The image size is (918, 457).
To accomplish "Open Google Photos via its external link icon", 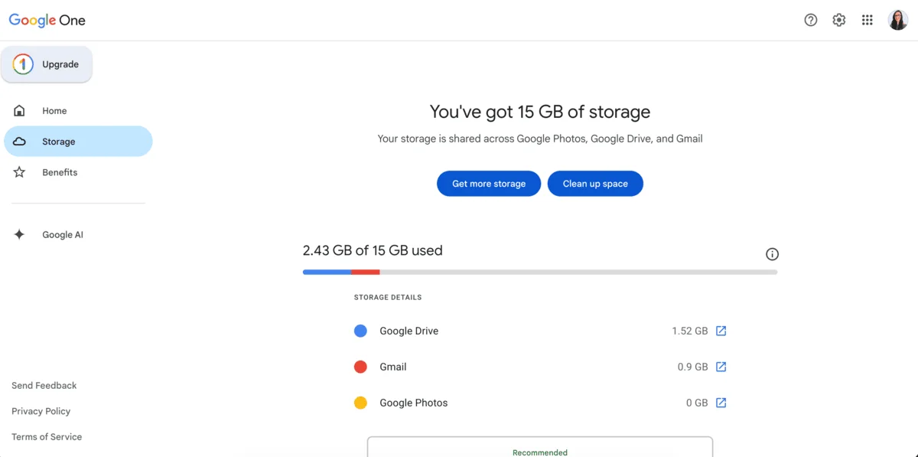I will pos(721,402).
